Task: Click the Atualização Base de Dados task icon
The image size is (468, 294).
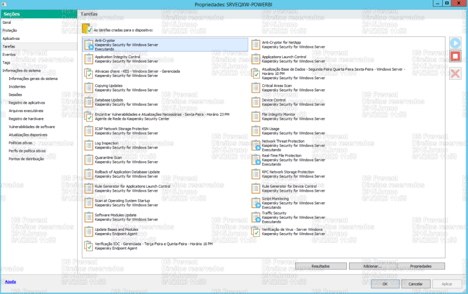Action: click(x=256, y=73)
